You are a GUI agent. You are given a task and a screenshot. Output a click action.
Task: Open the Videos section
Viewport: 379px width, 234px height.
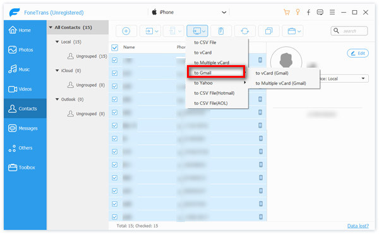25,89
